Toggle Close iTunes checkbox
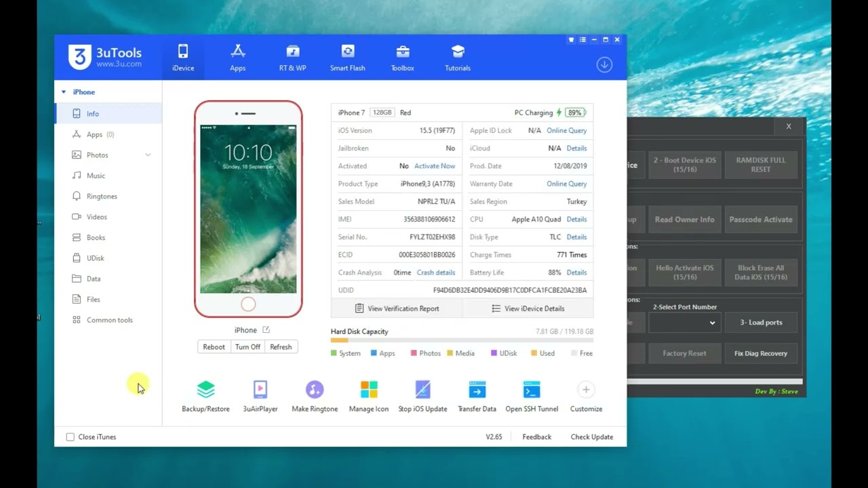The image size is (868, 488). 70,437
